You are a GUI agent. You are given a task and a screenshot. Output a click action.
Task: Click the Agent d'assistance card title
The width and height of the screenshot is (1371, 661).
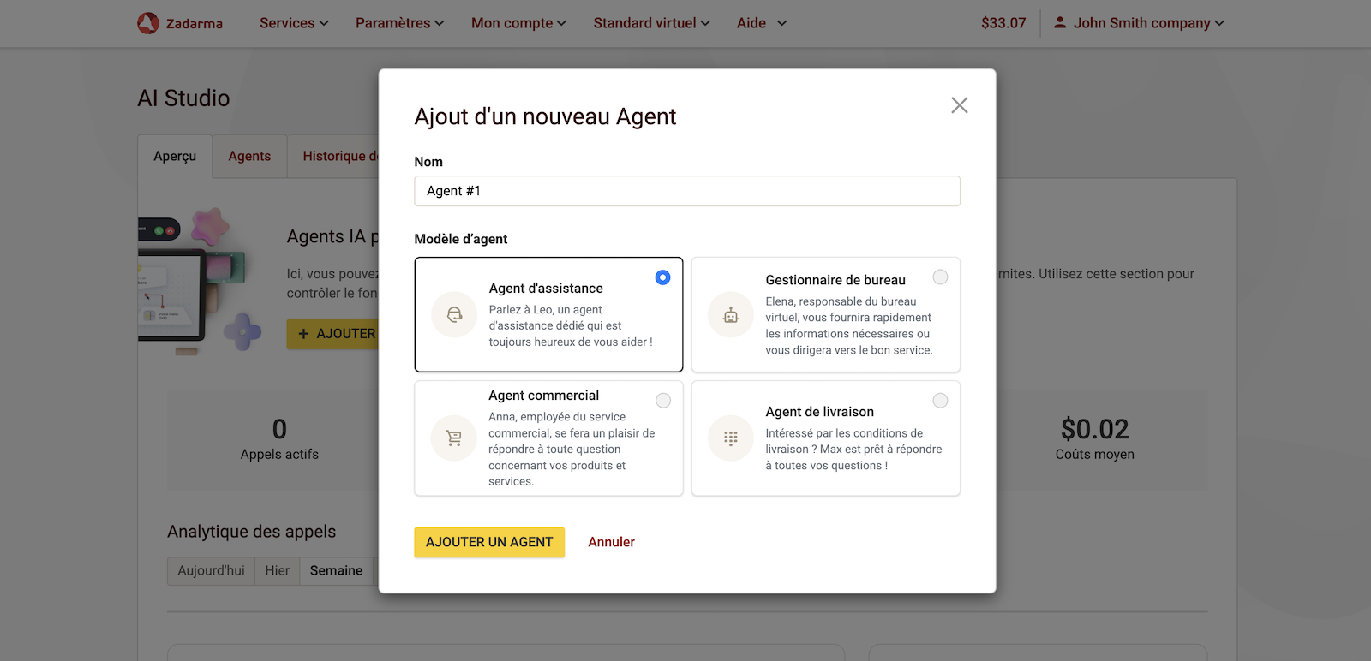point(546,289)
